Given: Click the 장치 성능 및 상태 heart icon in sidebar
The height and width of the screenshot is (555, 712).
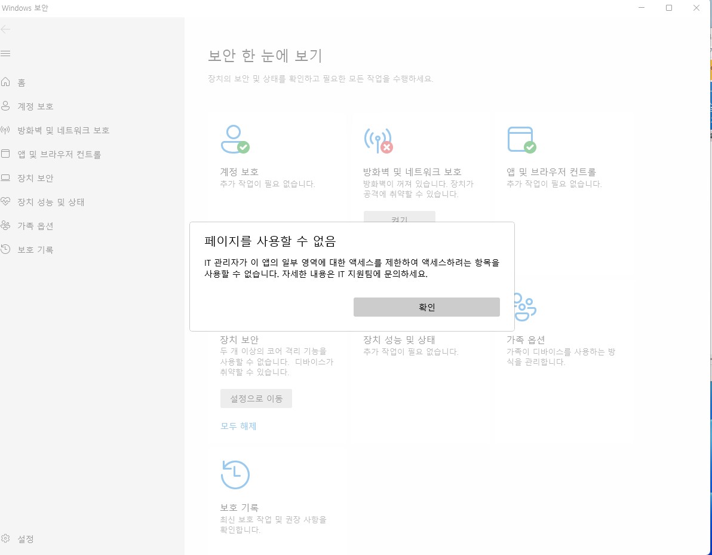Looking at the screenshot, I should 5,201.
